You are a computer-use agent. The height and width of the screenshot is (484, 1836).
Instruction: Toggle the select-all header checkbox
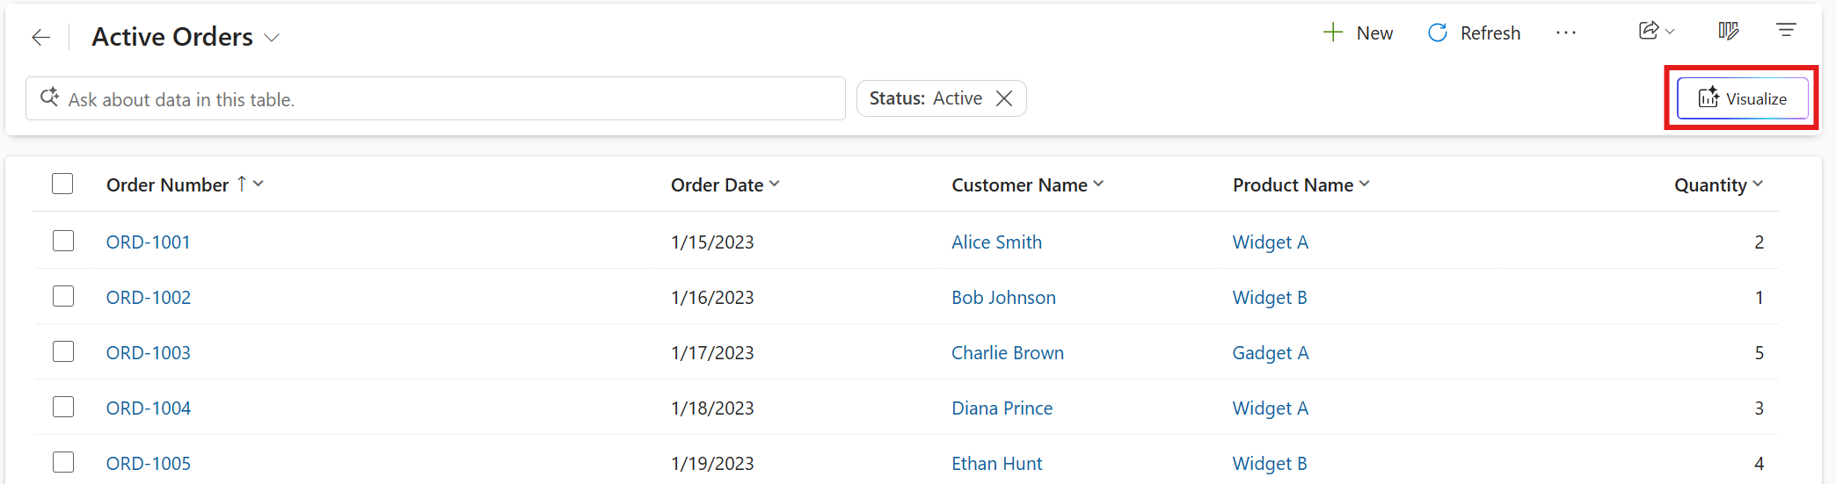(x=62, y=184)
